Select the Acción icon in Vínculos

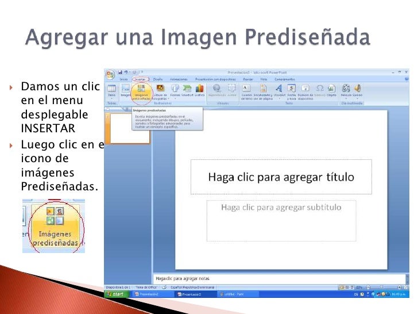pyautogui.click(x=231, y=90)
